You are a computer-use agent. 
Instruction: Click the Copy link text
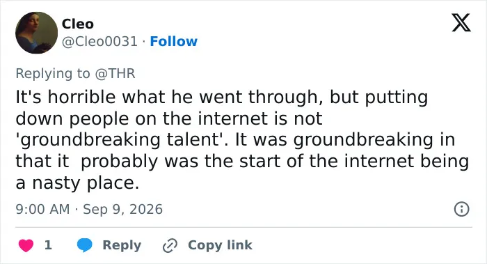click(x=220, y=245)
